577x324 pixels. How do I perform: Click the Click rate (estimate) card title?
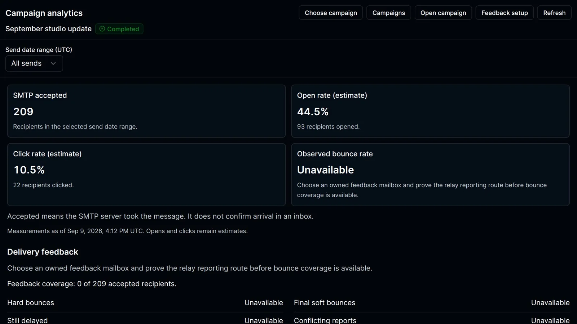[x=47, y=154]
